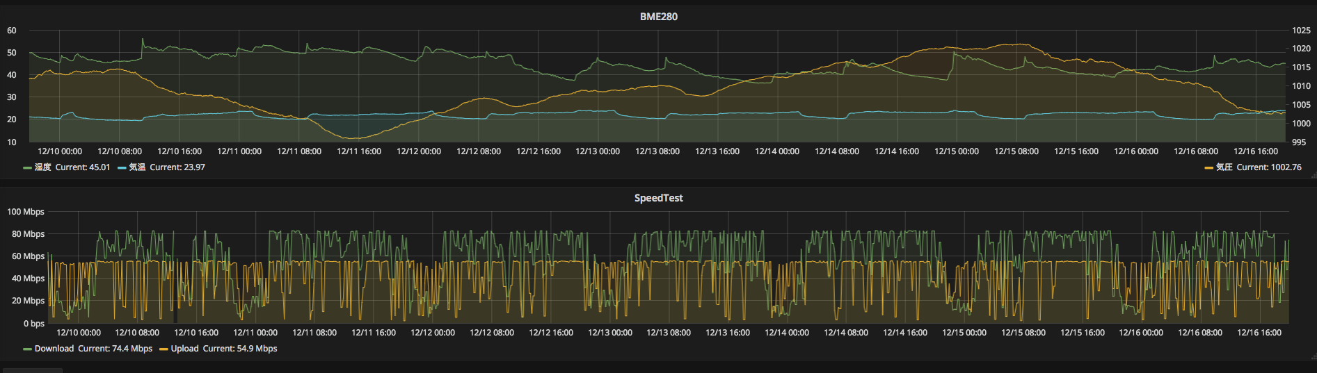Click the '20 Mbps' SpeedTest axis label
The width and height of the screenshot is (1317, 373).
(28, 301)
